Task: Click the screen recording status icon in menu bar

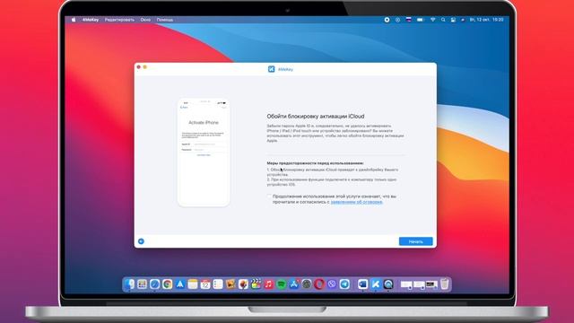Action: coord(387,20)
